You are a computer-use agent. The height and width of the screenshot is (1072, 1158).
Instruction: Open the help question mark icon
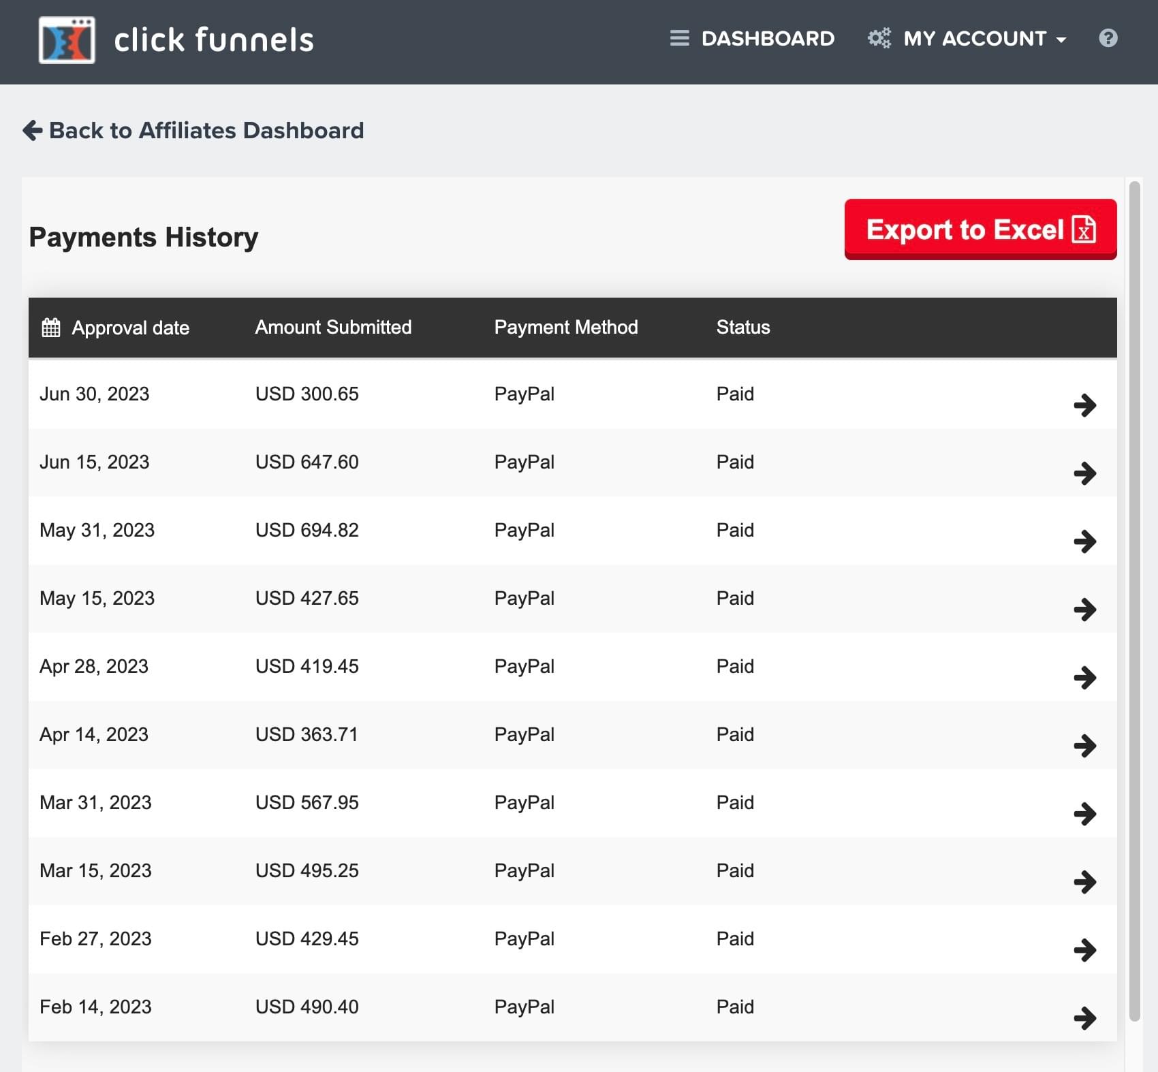(1108, 38)
